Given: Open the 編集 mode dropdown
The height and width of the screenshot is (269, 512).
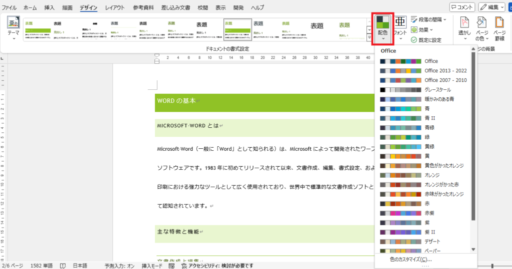Looking at the screenshot, I should coord(492,7).
